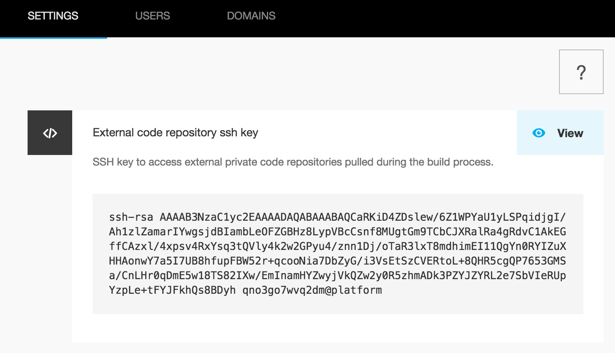615x353 pixels.
Task: Click the key line starting with Ah1zlZamar
Action: [x=337, y=232]
